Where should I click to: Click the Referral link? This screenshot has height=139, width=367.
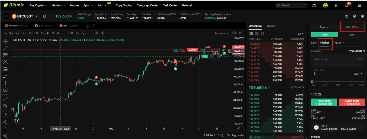point(187,5)
